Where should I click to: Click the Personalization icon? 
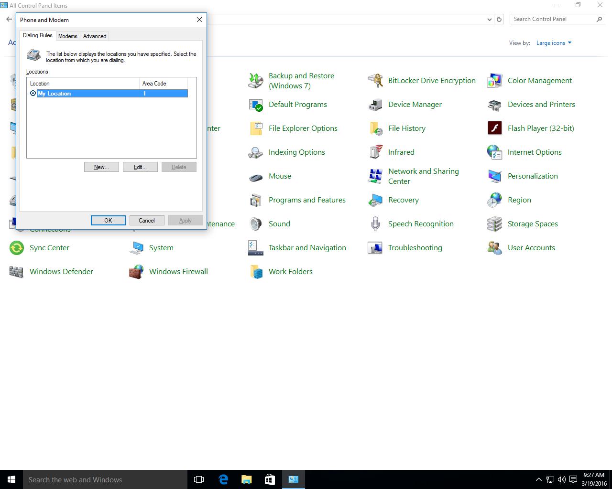495,176
